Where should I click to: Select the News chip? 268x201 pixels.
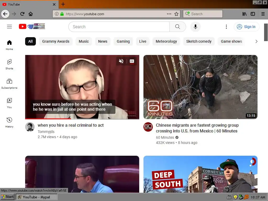[103, 41]
